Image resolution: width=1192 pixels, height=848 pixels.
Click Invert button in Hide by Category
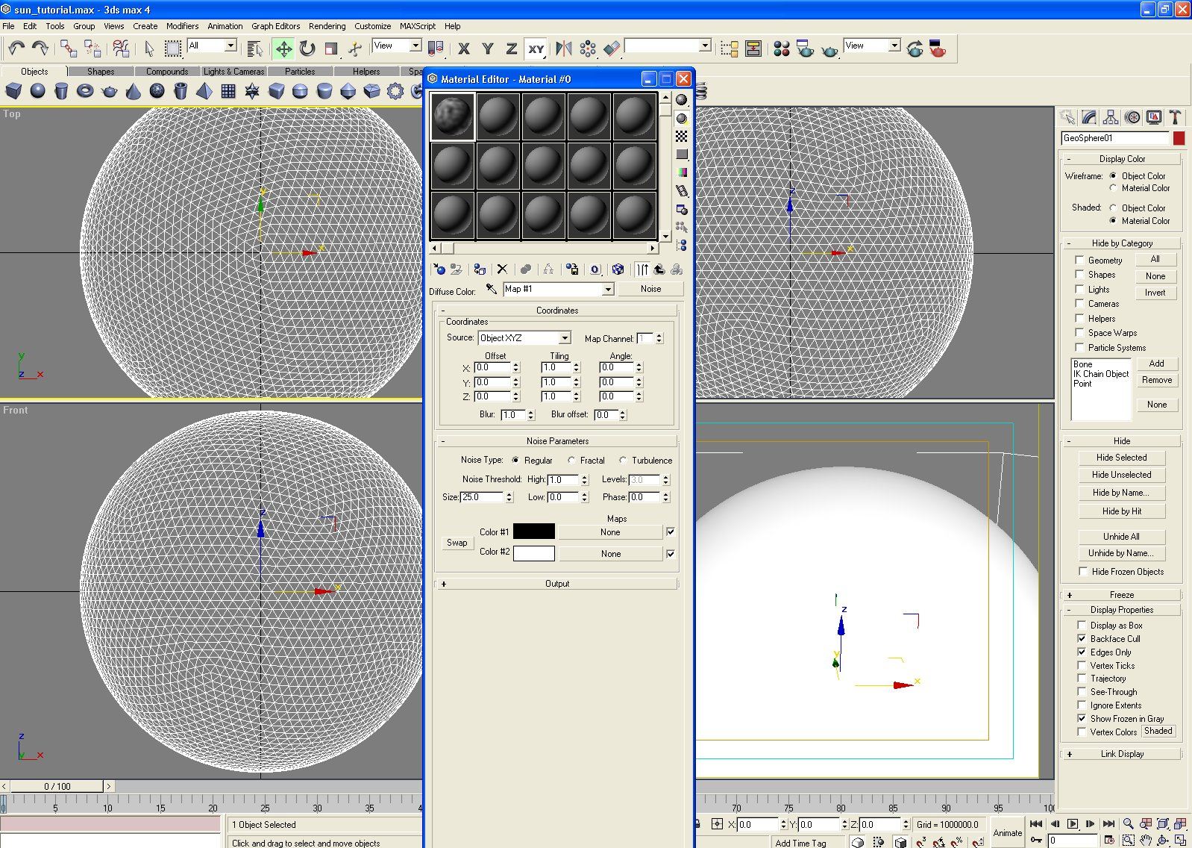[x=1155, y=293]
